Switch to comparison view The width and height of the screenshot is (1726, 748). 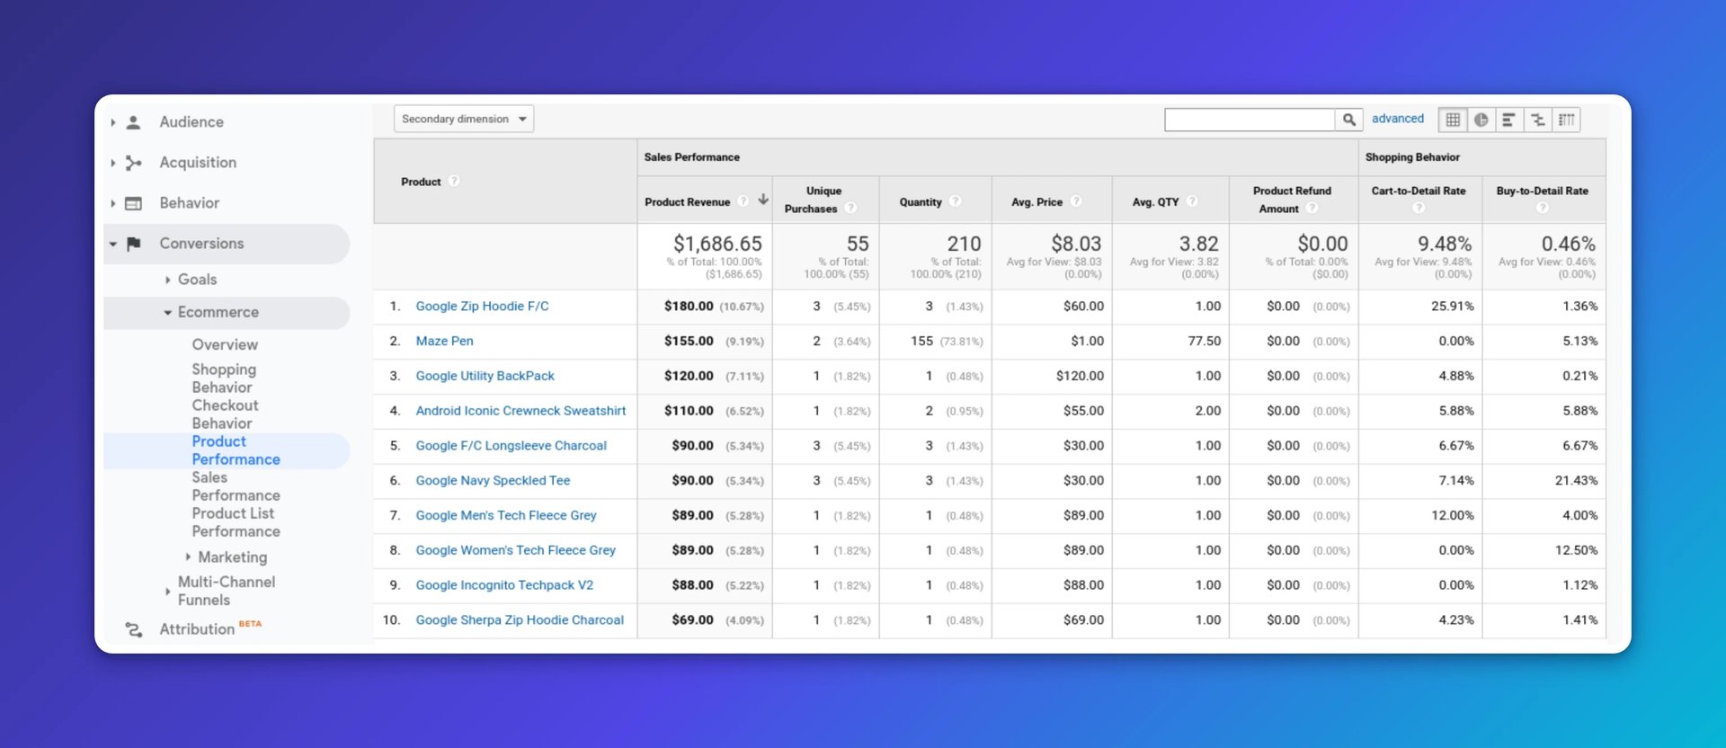[1538, 120]
